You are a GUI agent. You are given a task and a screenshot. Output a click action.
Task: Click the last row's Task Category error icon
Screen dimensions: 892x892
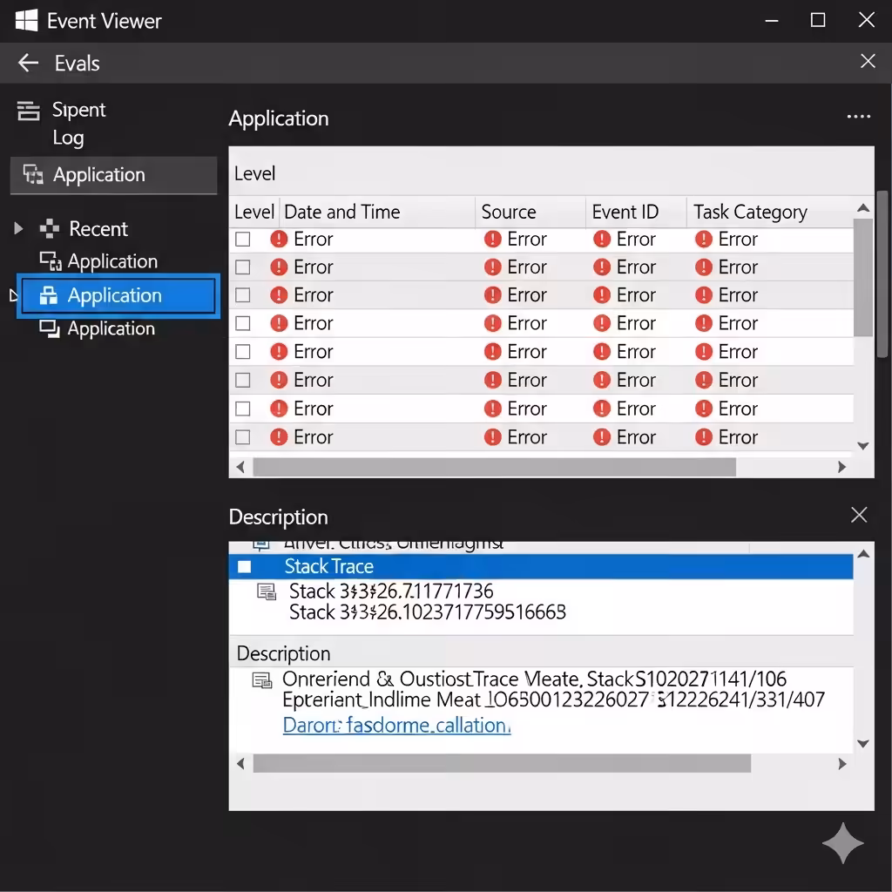(x=704, y=437)
